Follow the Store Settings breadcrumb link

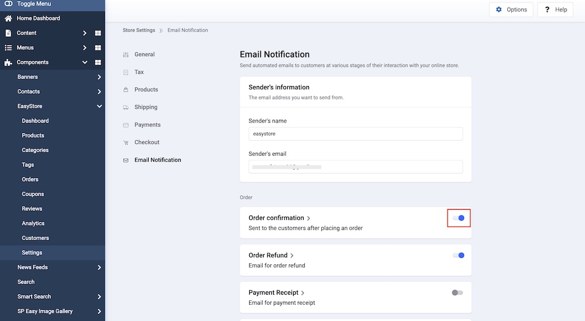coord(139,30)
